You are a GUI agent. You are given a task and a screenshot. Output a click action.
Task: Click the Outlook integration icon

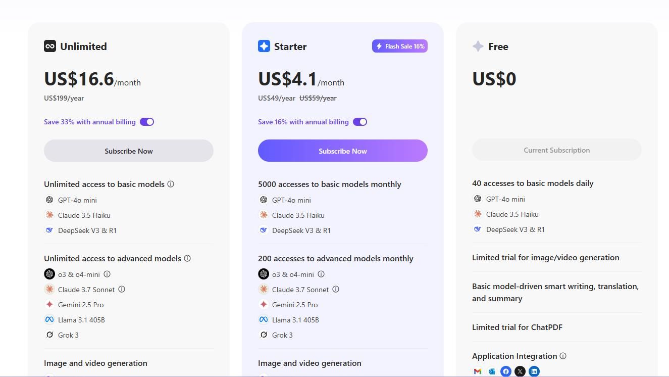tap(492, 371)
